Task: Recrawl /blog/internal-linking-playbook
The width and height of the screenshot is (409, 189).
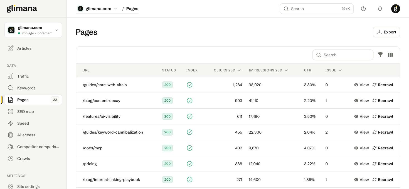Action: 383,180
